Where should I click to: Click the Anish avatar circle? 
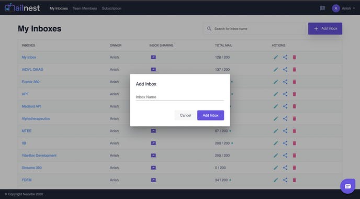click(x=335, y=8)
